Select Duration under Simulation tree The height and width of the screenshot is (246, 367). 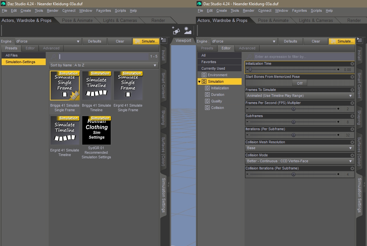pyautogui.click(x=218, y=95)
